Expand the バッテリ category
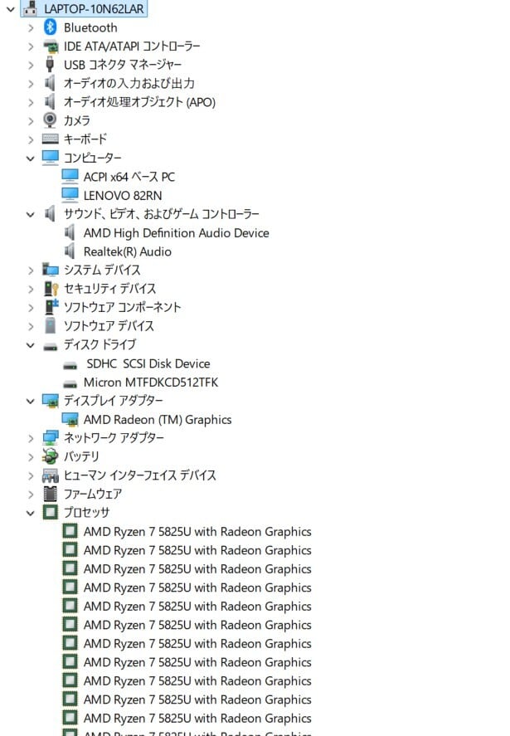Screen dimensions: 510x736 pyautogui.click(x=31, y=456)
